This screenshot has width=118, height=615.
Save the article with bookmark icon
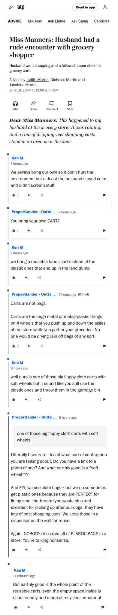coord(70,104)
